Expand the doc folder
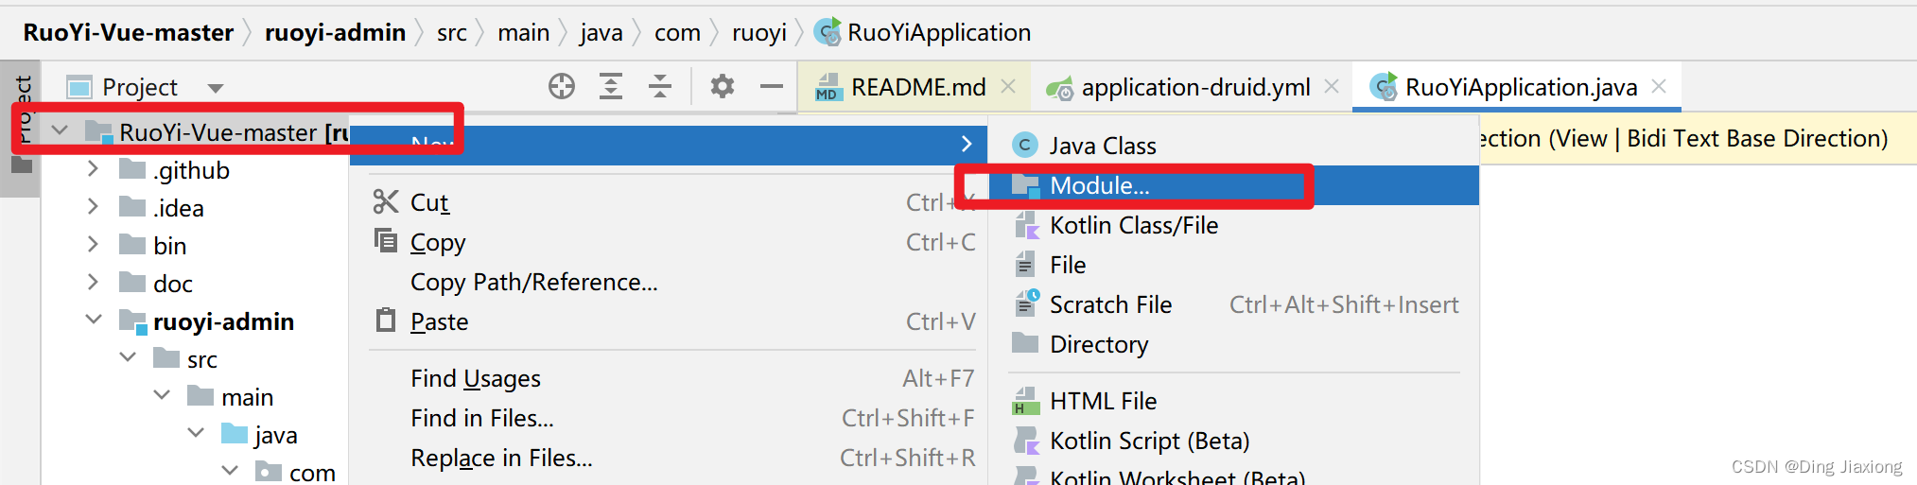 tap(93, 283)
